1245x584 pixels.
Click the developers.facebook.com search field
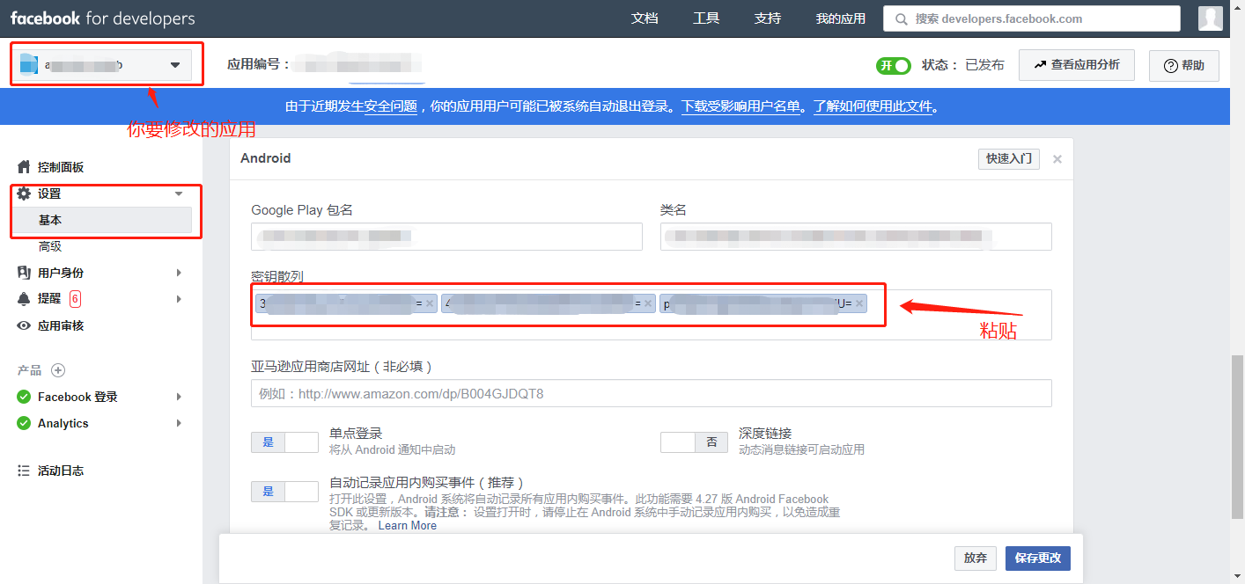coord(1032,18)
